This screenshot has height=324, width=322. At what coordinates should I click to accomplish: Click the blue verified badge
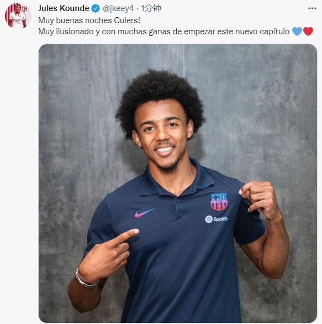(96, 8)
